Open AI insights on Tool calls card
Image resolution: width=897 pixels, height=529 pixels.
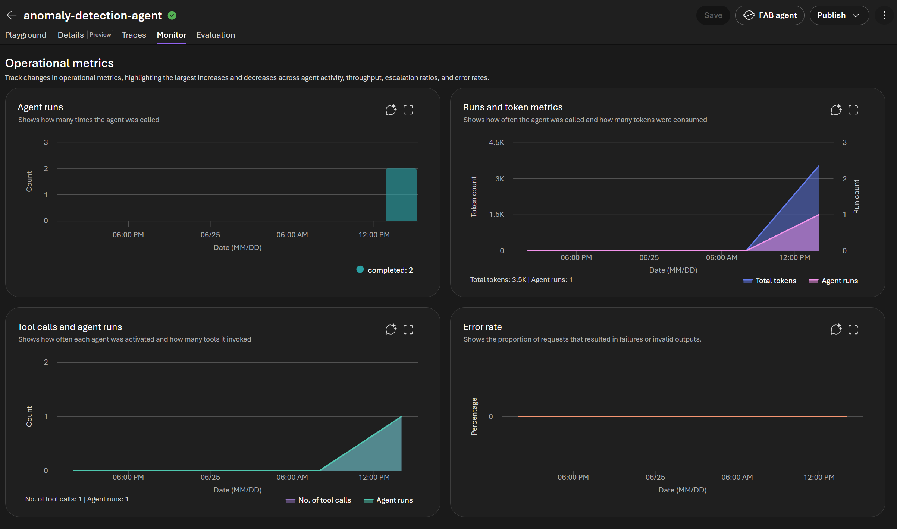coord(391,329)
